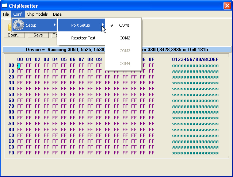This screenshot has width=233, height=177.
Task: Choose Resetter Test from the menu
Action: click(x=83, y=38)
